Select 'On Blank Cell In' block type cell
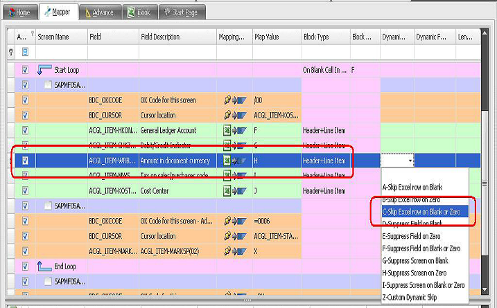 coord(326,70)
